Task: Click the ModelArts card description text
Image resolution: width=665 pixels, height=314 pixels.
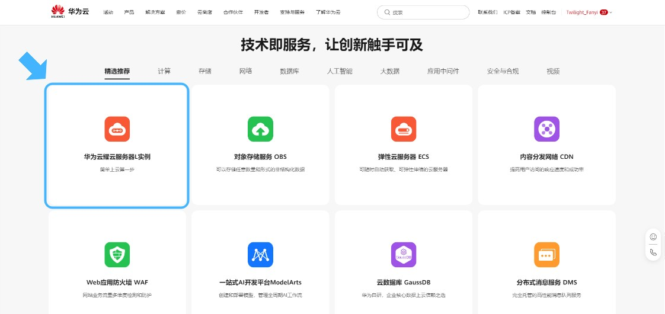Action: (260, 295)
